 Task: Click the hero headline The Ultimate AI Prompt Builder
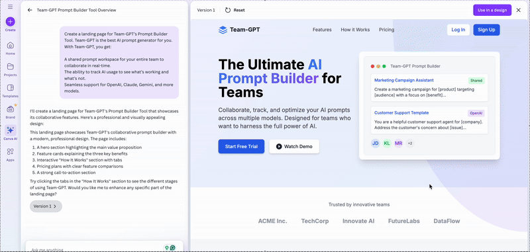click(280, 78)
